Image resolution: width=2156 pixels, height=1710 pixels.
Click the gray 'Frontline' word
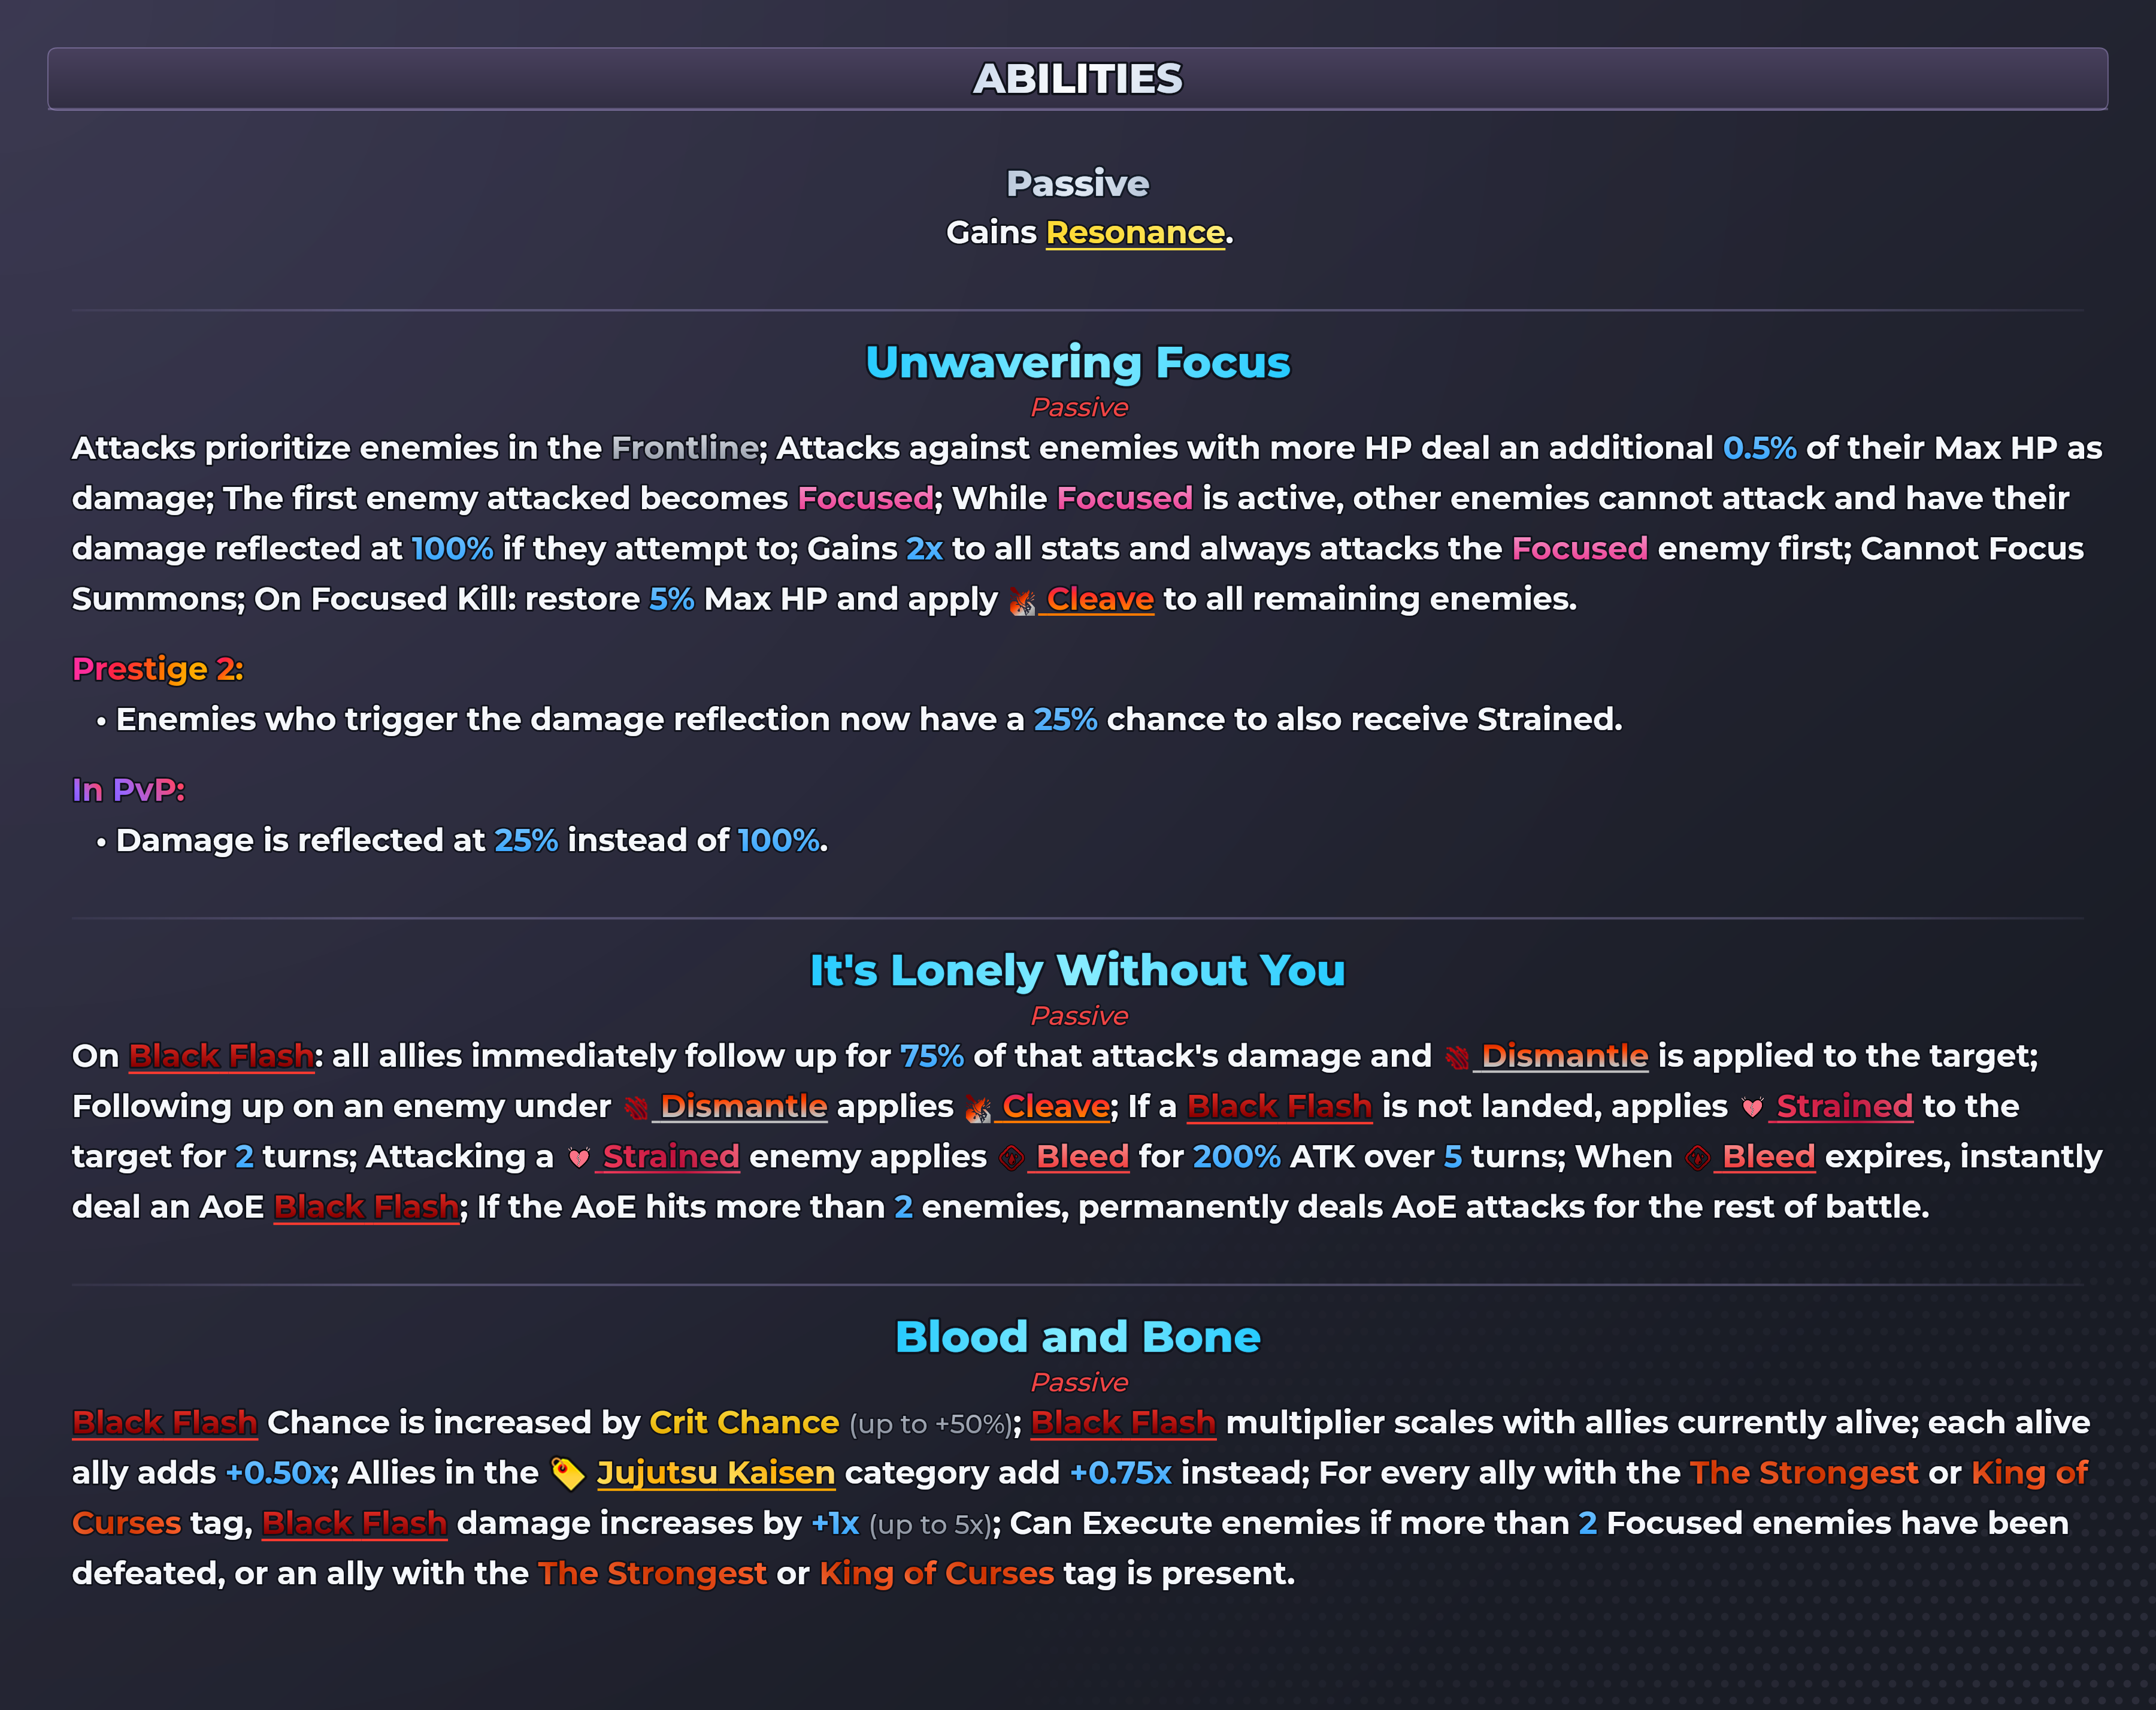pyautogui.click(x=685, y=448)
